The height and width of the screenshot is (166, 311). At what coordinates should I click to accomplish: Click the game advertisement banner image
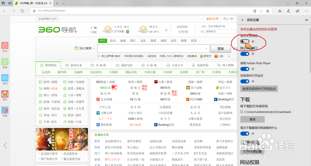pos(62,139)
